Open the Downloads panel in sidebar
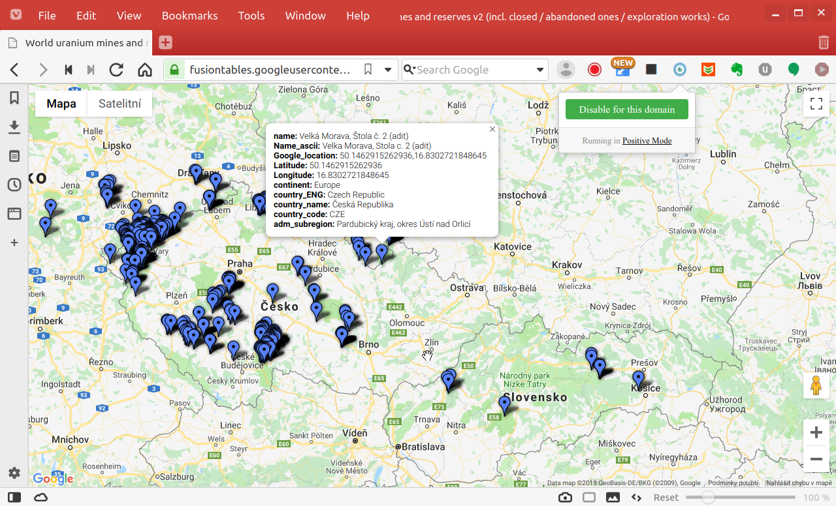The height and width of the screenshot is (506, 836). [14, 127]
